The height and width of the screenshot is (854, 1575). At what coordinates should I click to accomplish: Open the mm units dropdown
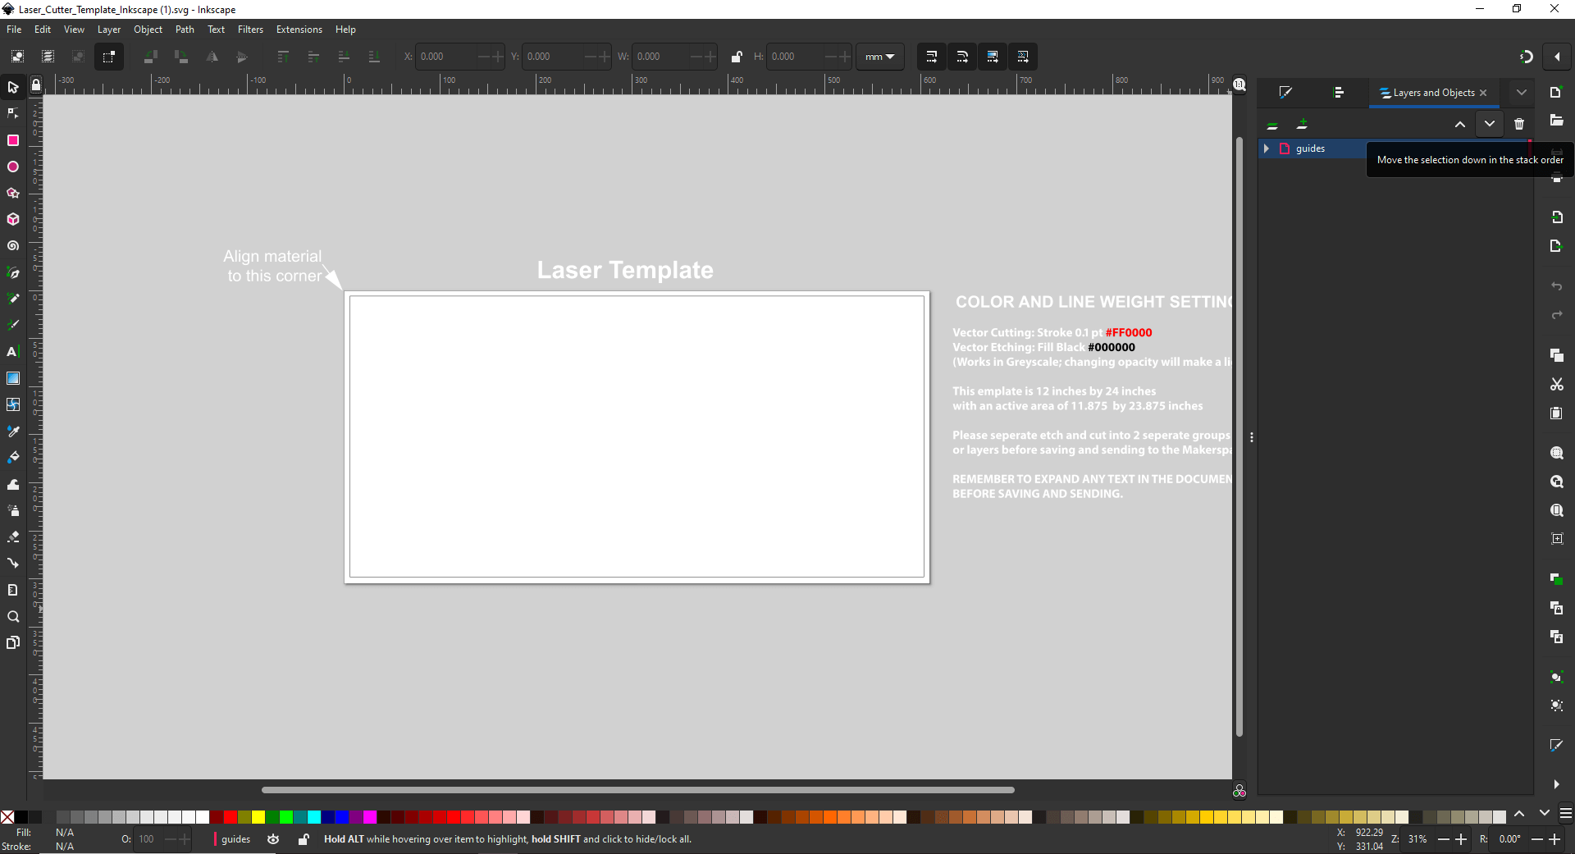[x=879, y=57]
